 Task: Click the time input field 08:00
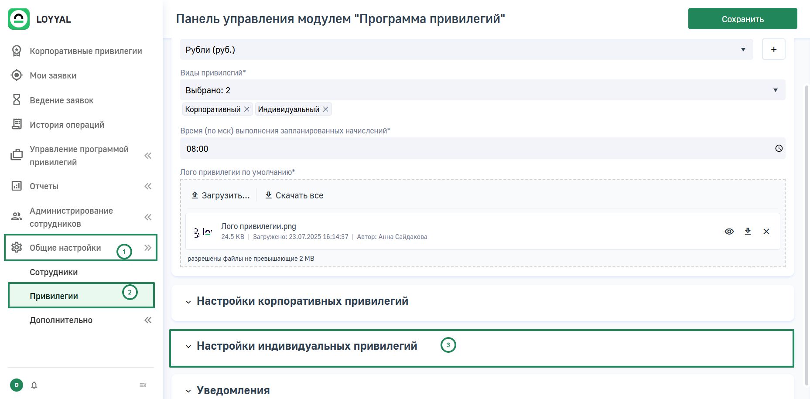click(x=475, y=149)
